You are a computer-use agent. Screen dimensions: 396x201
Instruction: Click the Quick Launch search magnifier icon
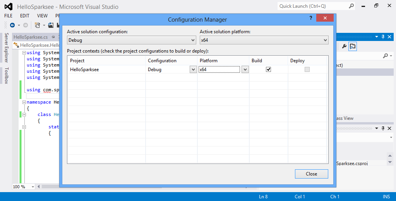tap(351, 6)
